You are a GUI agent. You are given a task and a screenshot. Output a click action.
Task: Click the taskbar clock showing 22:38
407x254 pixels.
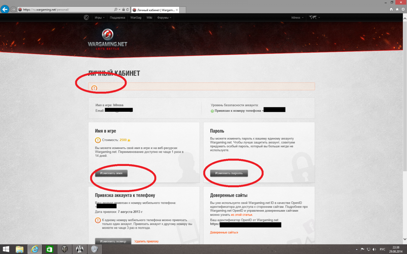pos(396,247)
